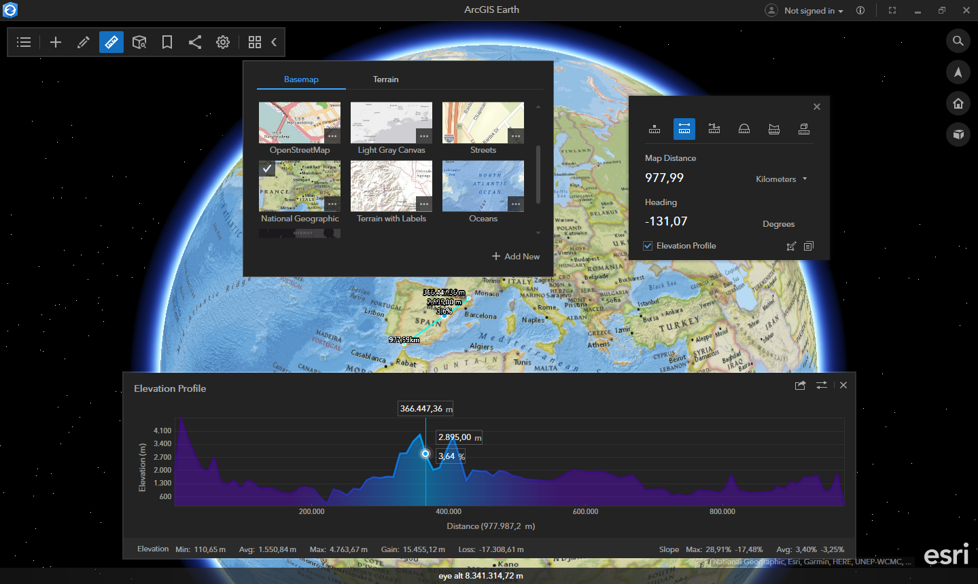
Task: Switch to the Terrain tab
Action: (x=385, y=79)
